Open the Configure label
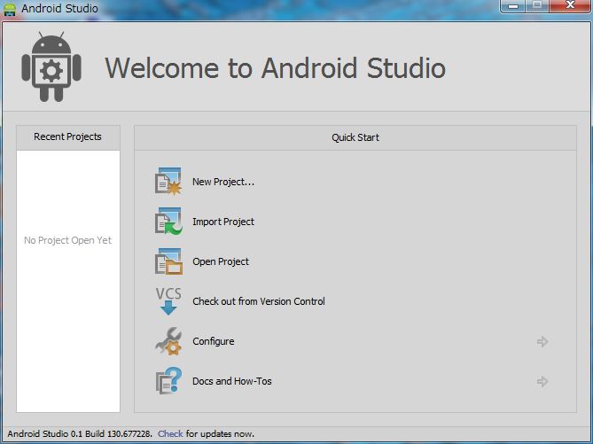This screenshot has width=593, height=444. click(214, 341)
